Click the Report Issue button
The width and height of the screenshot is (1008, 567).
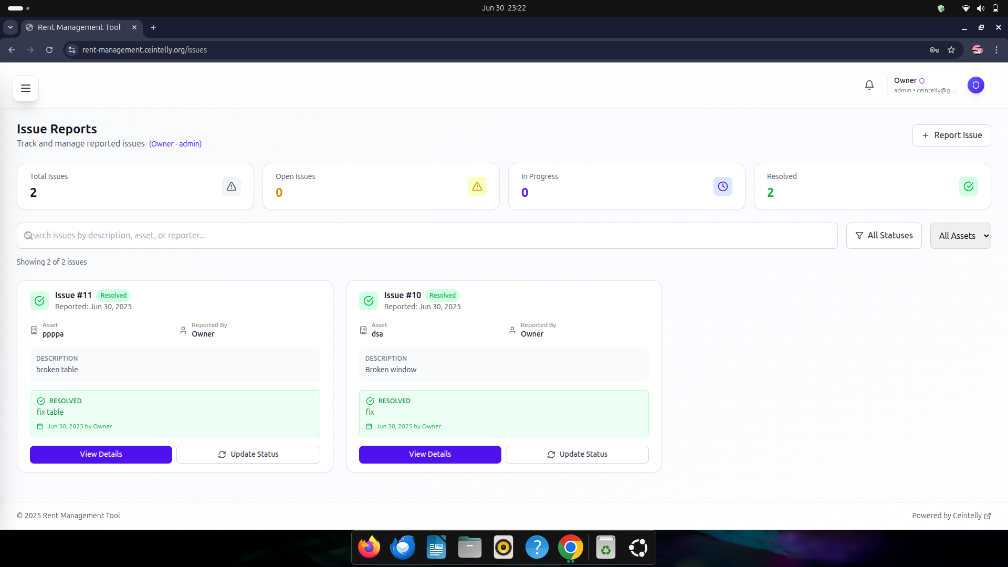(x=951, y=135)
